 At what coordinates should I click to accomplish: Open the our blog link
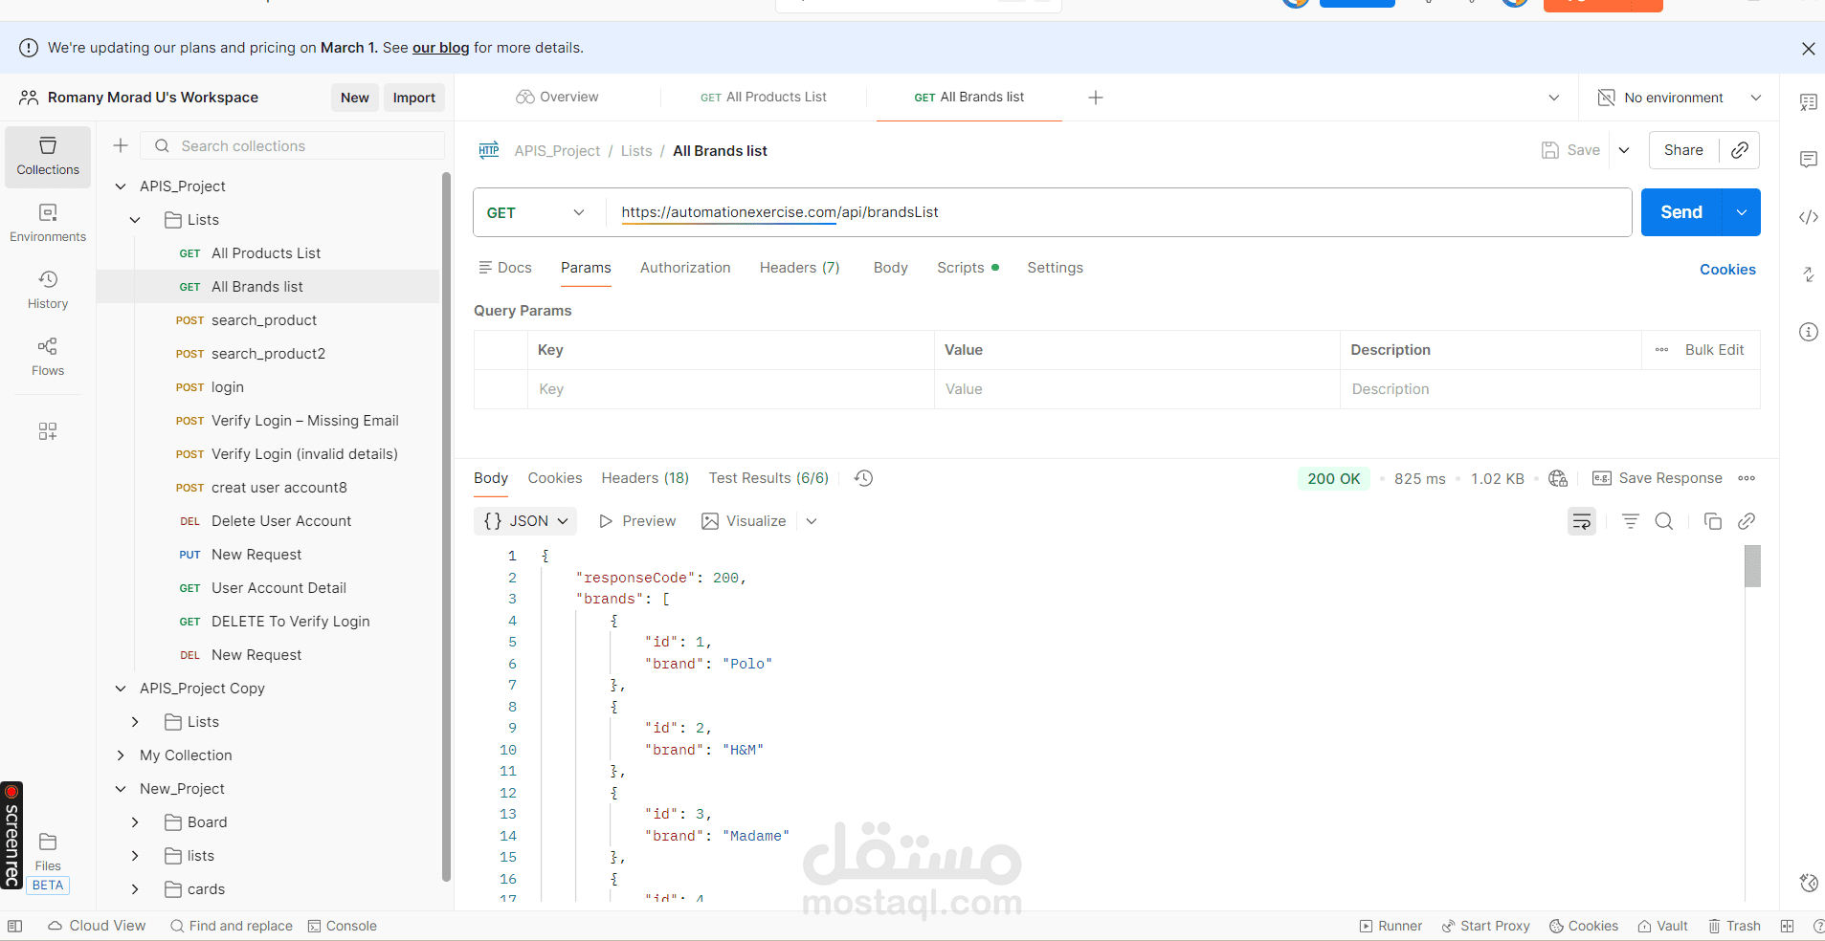coord(440,48)
